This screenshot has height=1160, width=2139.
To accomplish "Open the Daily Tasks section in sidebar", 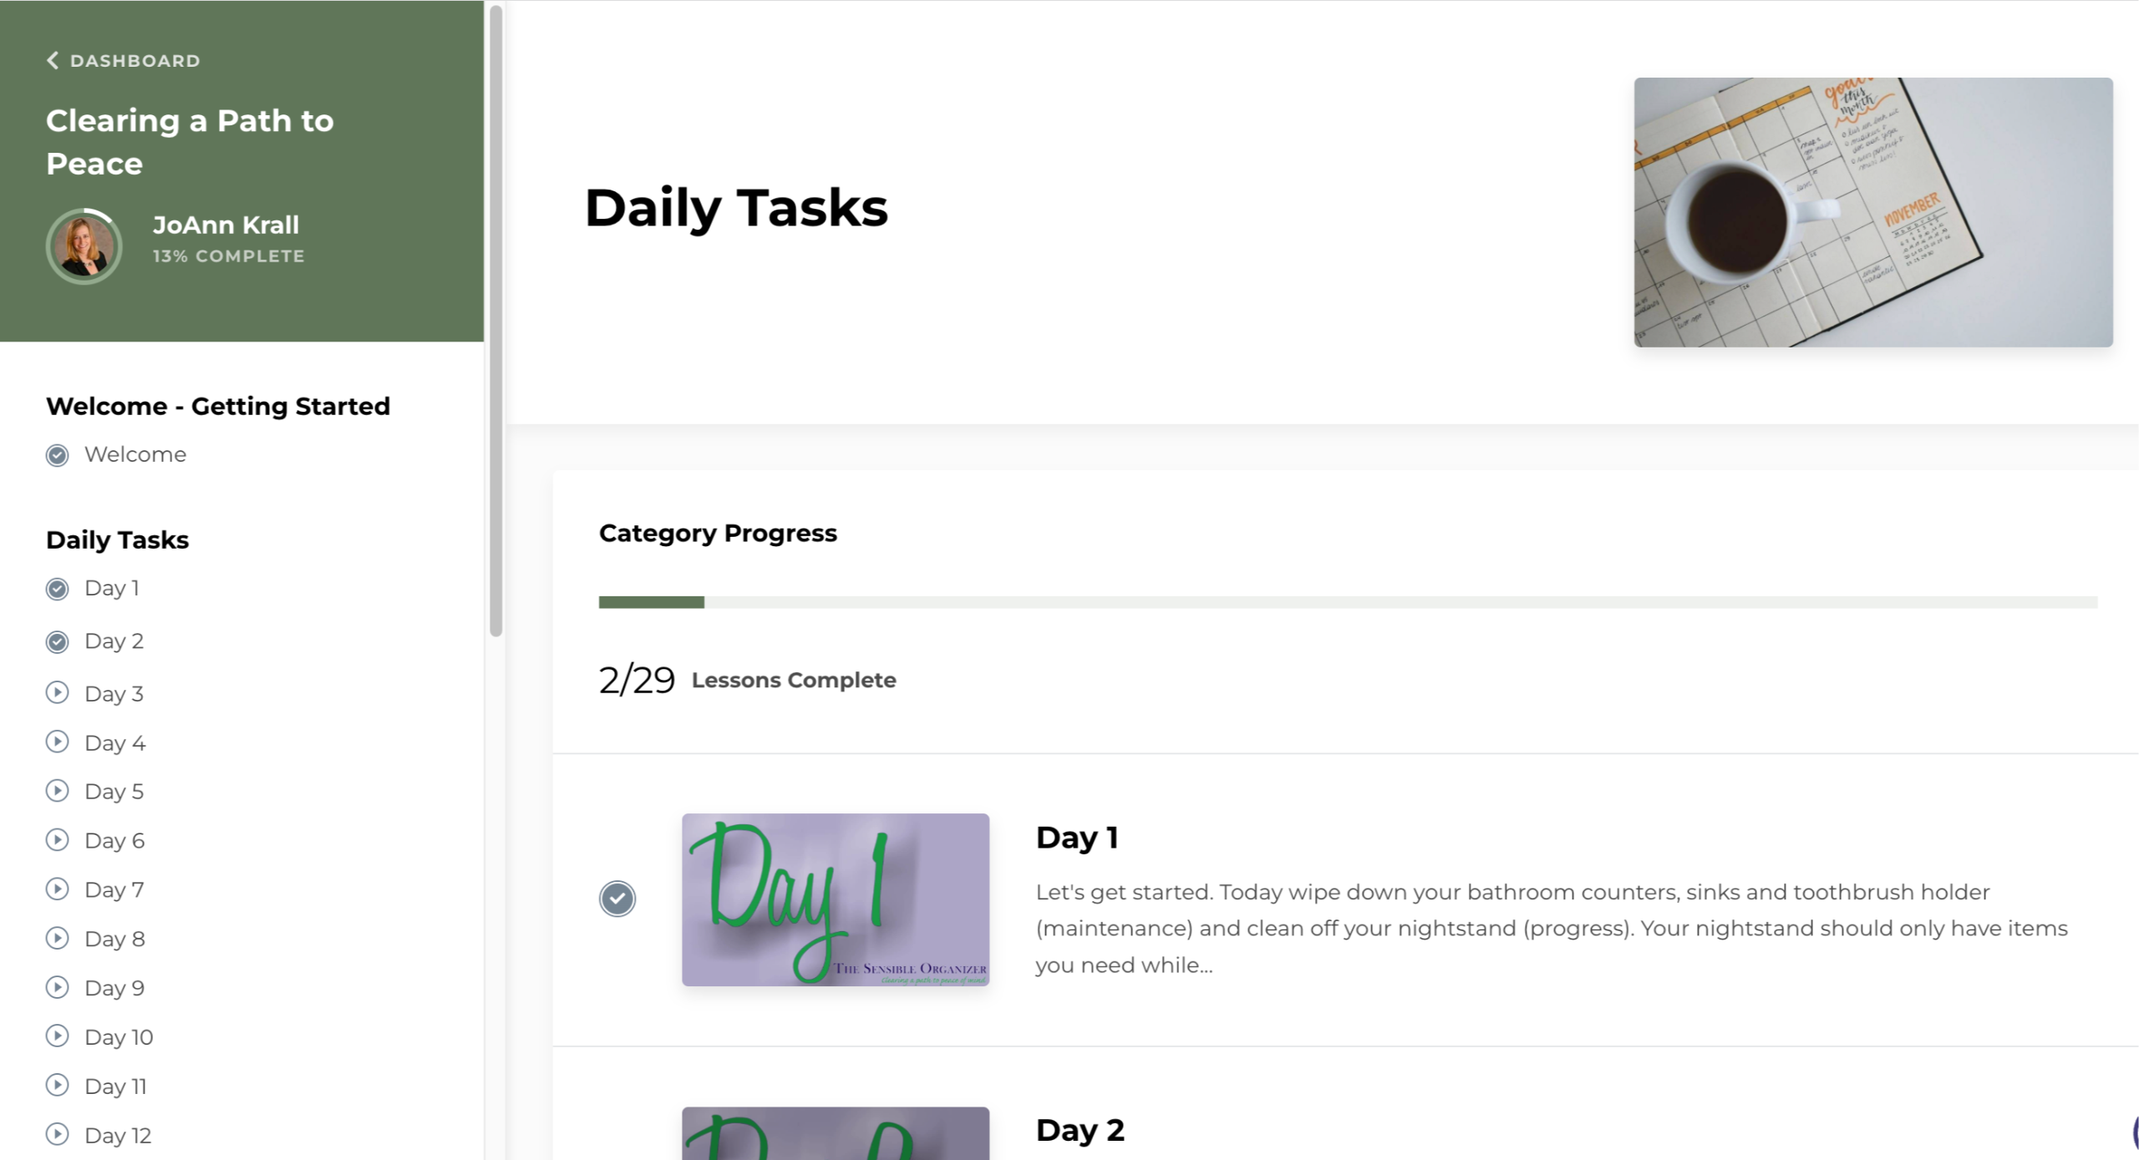I will (118, 539).
